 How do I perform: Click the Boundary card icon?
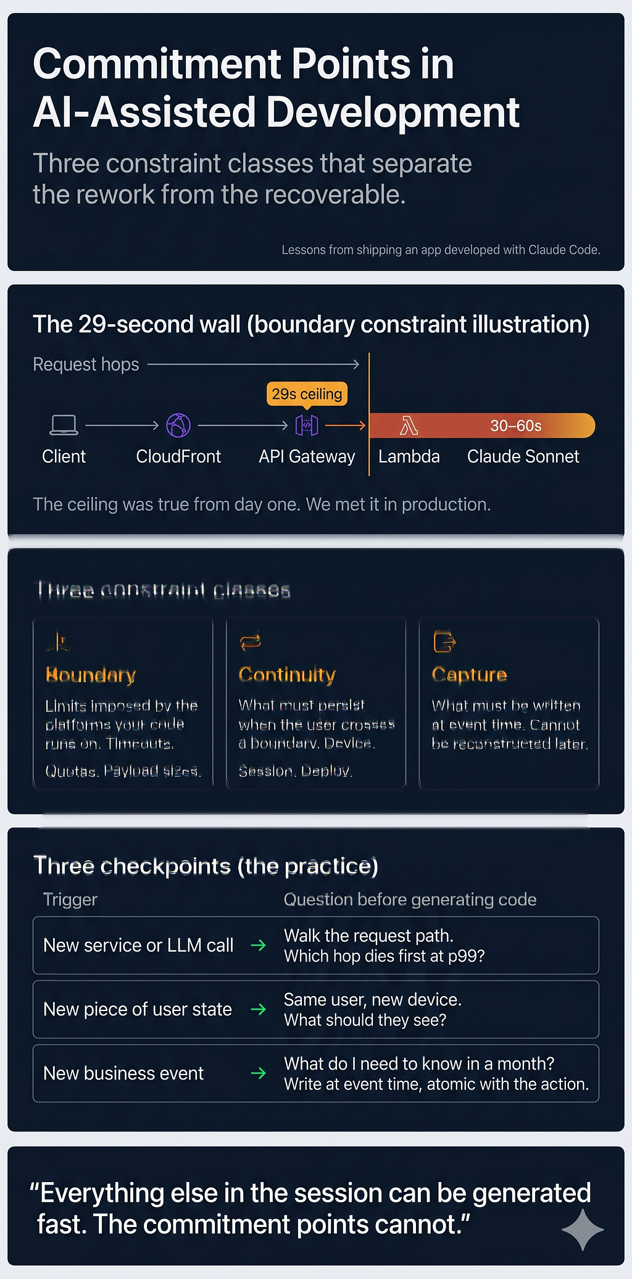pyautogui.click(x=58, y=642)
